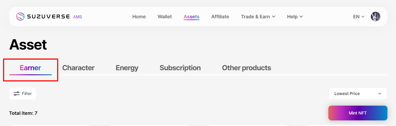Viewport: 396px width, 126px height.
Task: Click the AMS label beside the logo
Action: click(x=77, y=17)
